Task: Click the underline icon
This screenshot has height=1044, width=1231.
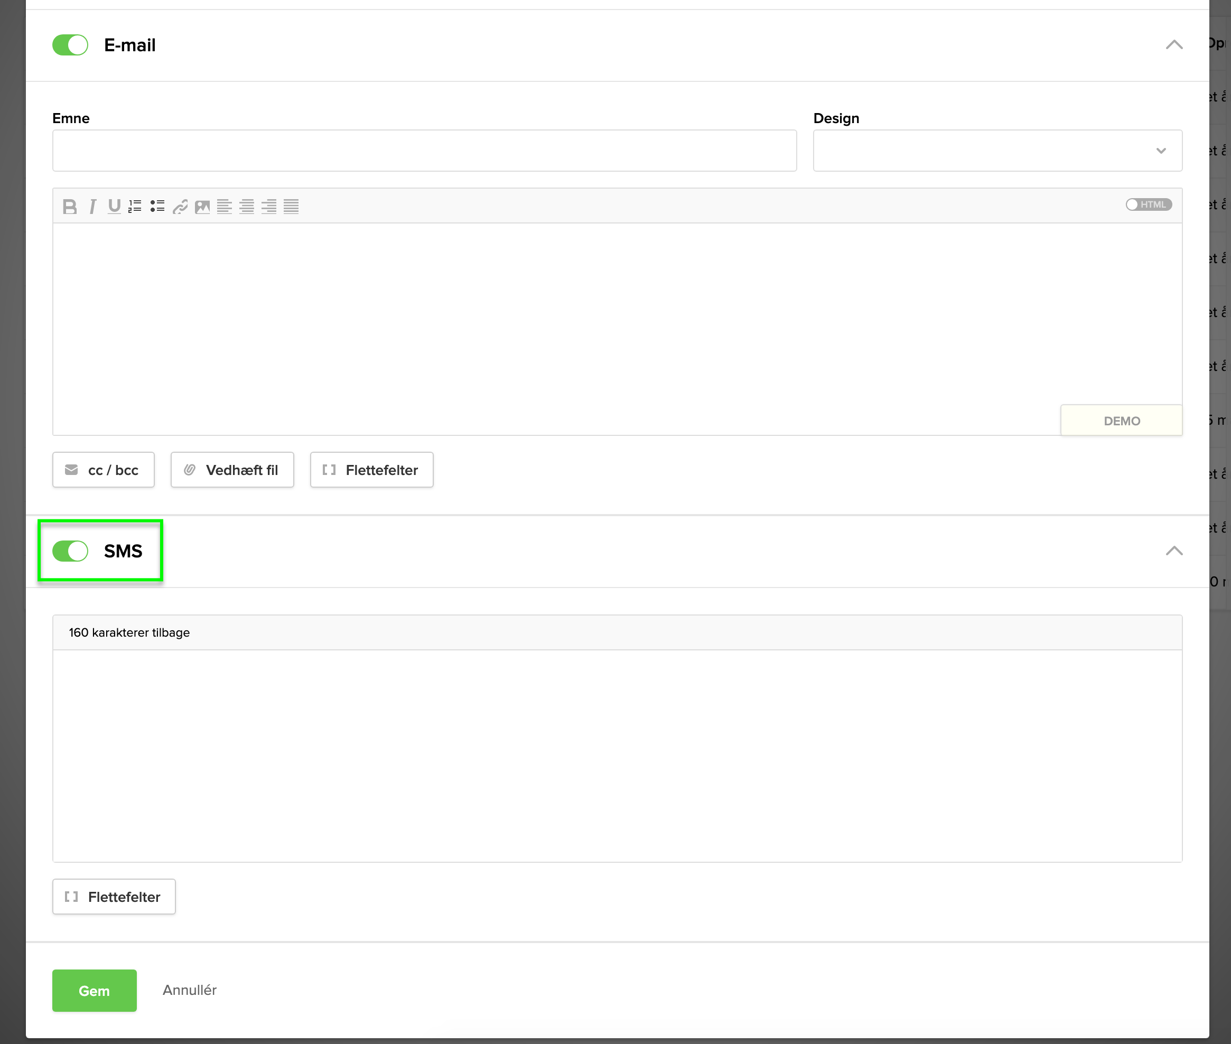Action: pyautogui.click(x=114, y=207)
